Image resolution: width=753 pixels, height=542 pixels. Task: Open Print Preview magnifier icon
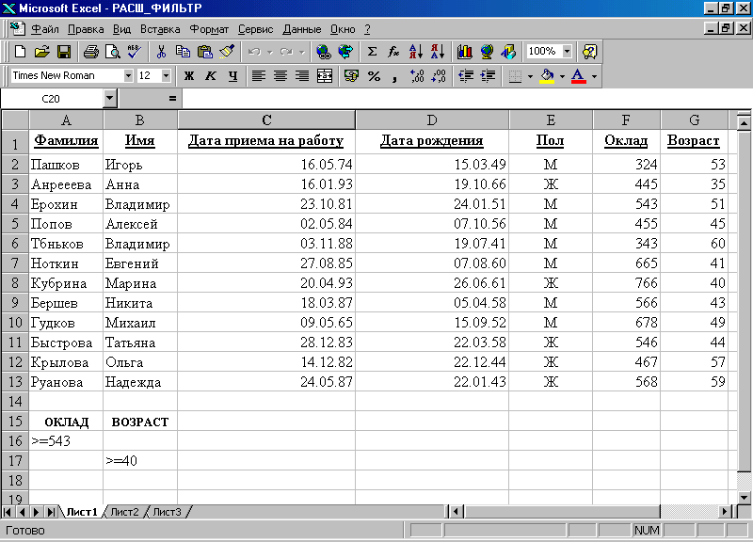[x=112, y=52]
